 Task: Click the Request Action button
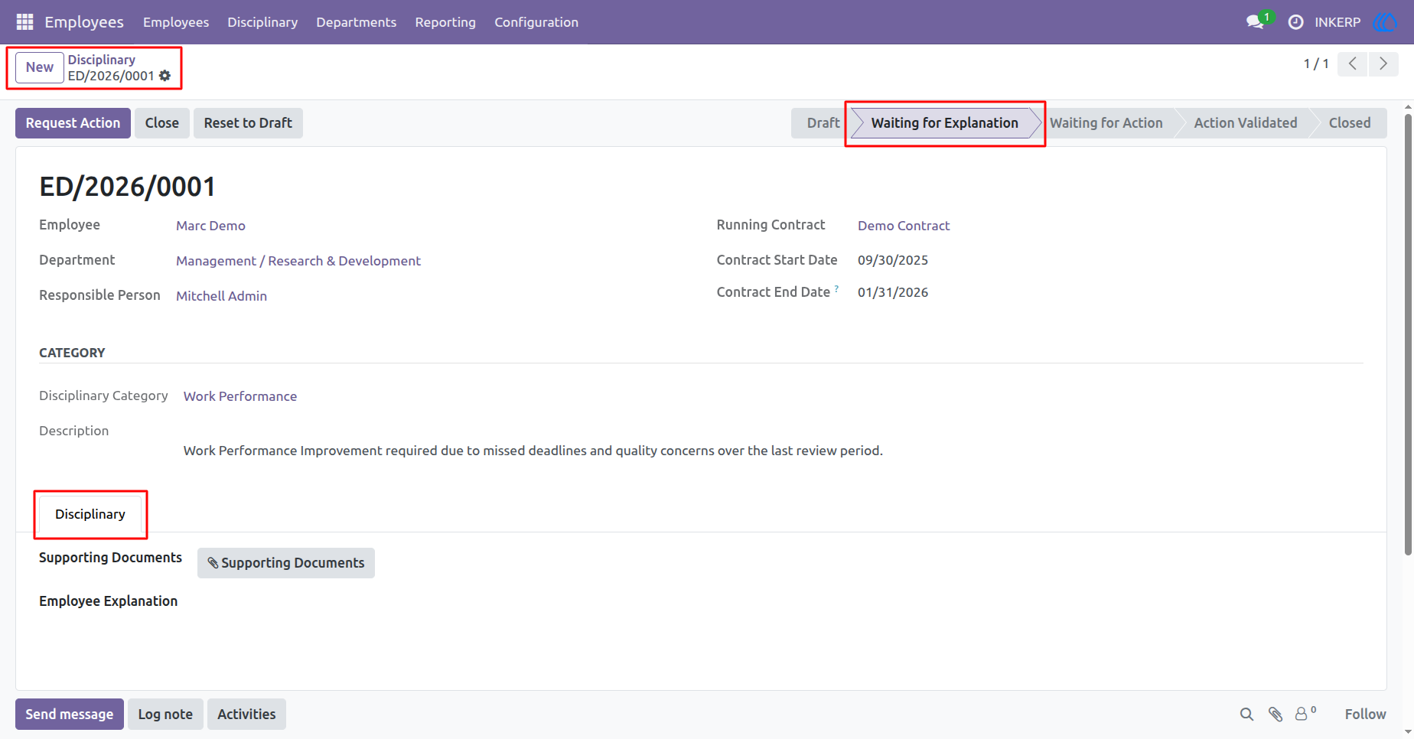coord(73,123)
